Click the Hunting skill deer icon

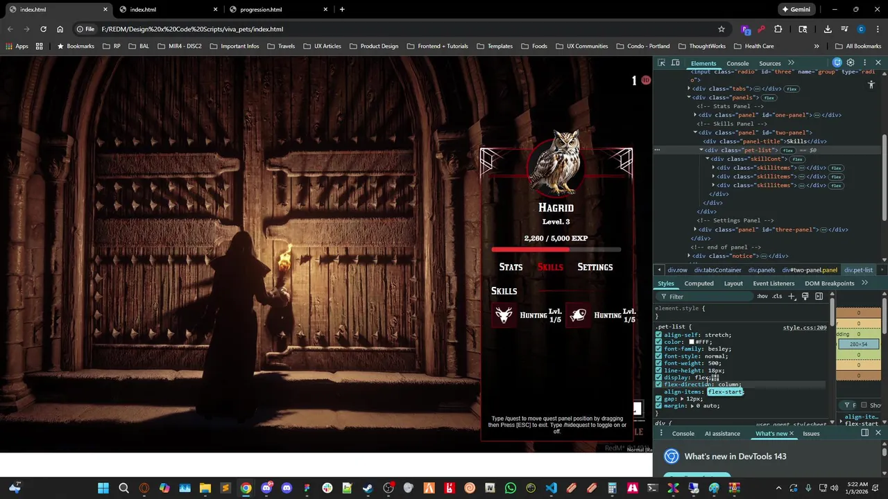504,315
